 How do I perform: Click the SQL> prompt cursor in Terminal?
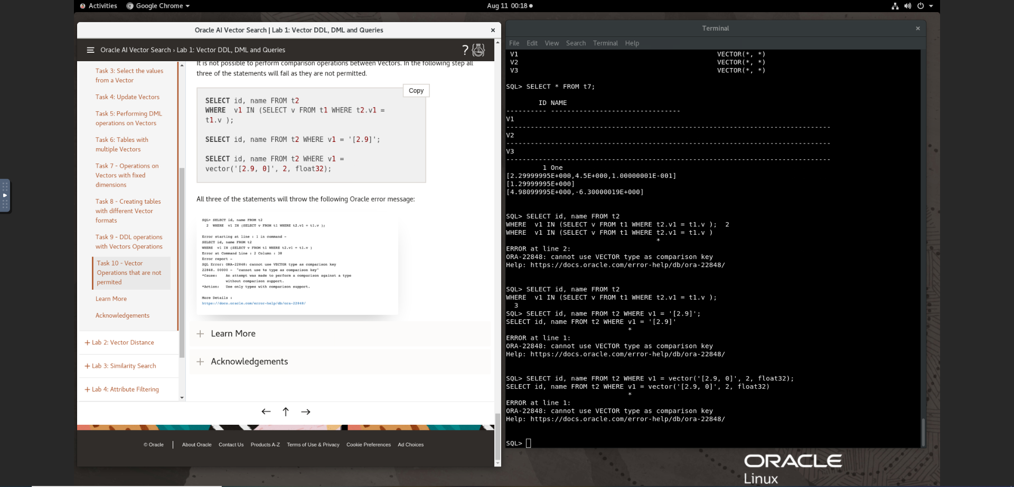pos(529,443)
